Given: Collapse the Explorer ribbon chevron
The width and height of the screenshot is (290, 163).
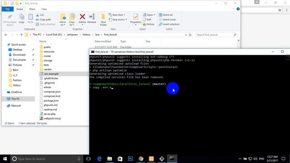Looking at the screenshot, I should click(233, 9).
